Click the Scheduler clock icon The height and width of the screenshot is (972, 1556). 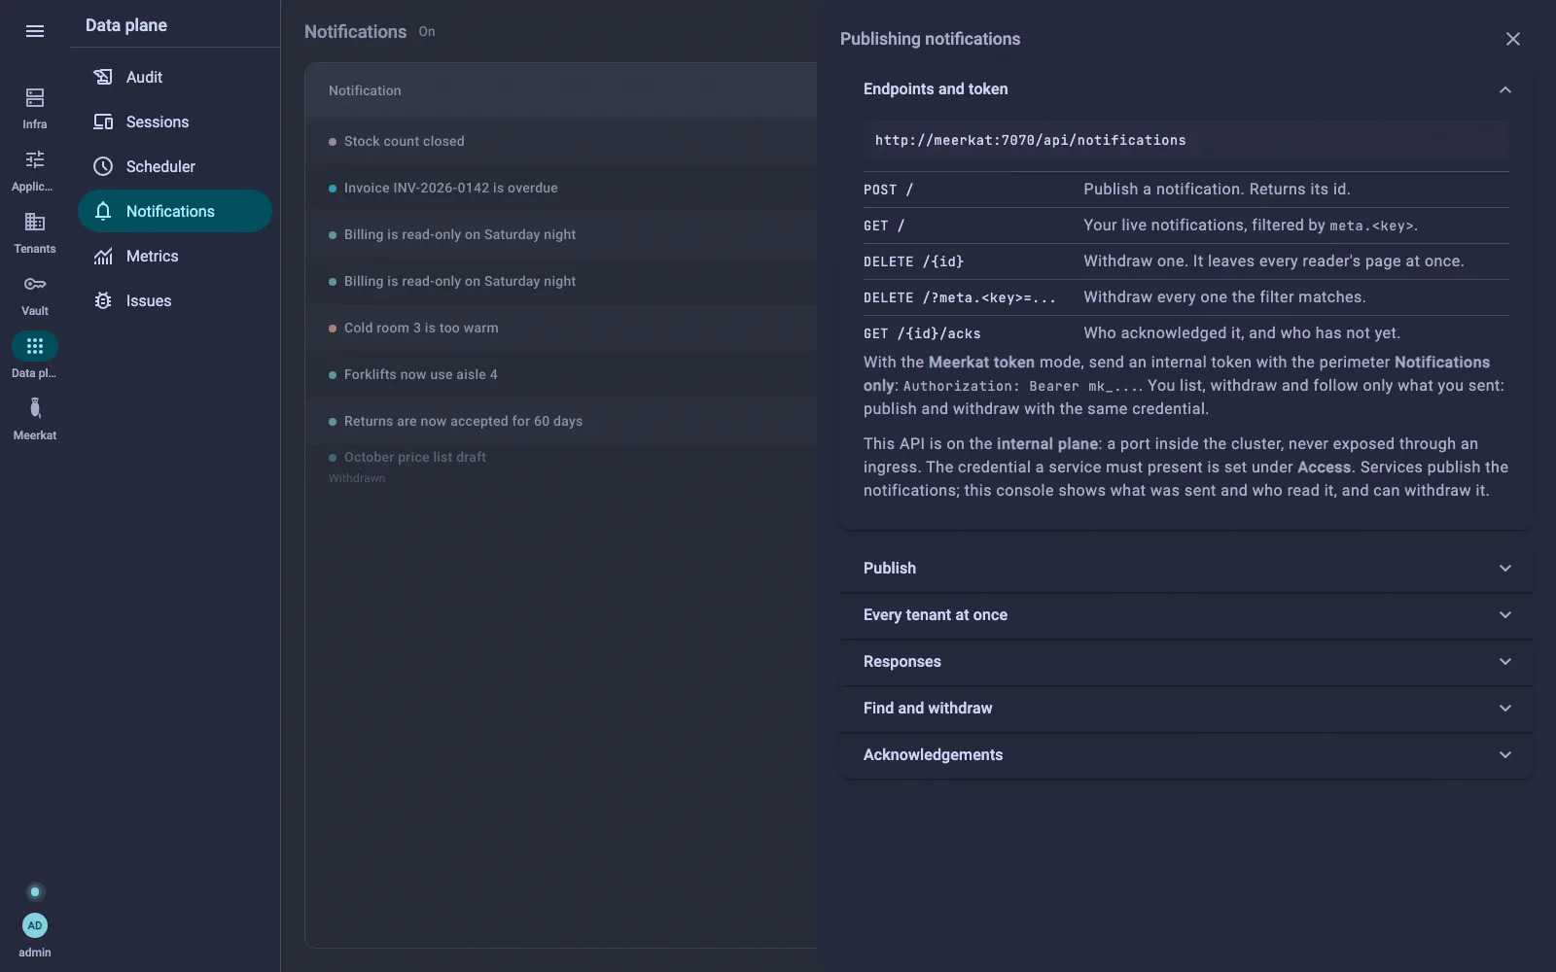coord(103,166)
